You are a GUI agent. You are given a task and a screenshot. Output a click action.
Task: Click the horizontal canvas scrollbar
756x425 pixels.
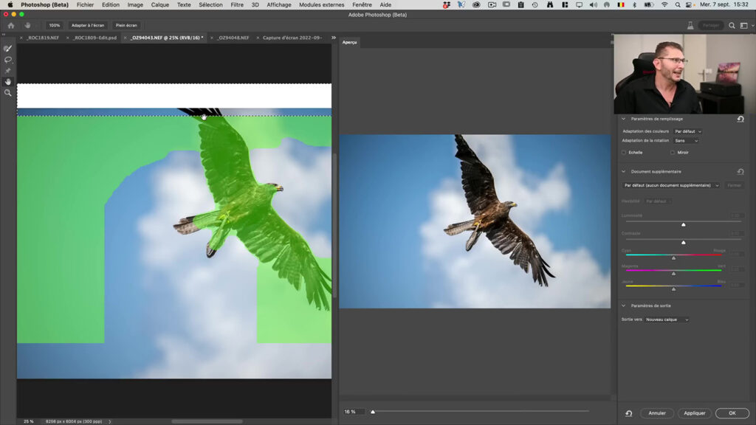tap(207, 421)
